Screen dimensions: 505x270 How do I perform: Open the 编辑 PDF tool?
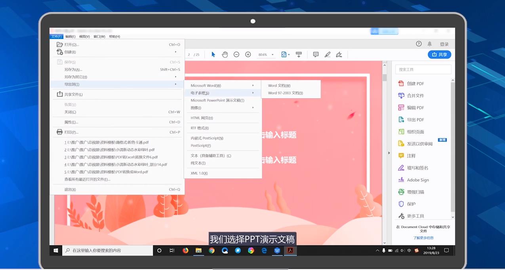(x=411, y=108)
